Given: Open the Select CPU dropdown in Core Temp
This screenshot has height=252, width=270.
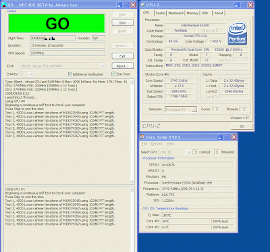Looking at the screenshot, I should [188, 152].
